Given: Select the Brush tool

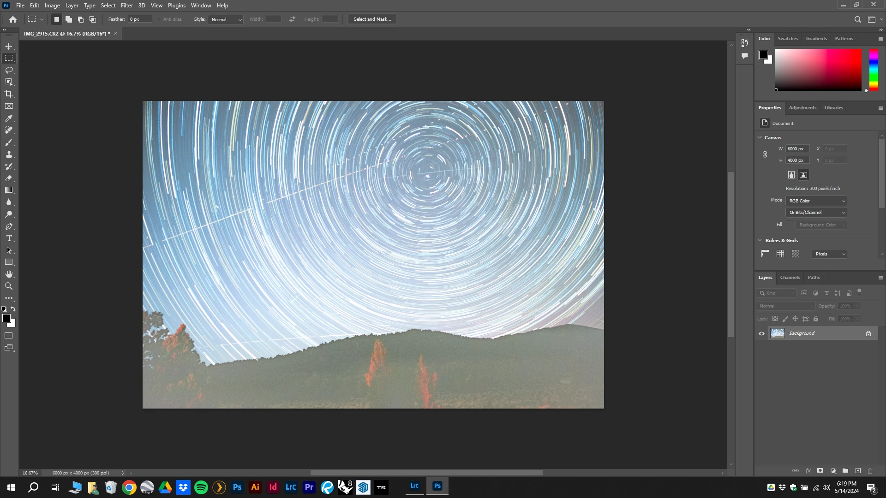Looking at the screenshot, I should coord(9,142).
